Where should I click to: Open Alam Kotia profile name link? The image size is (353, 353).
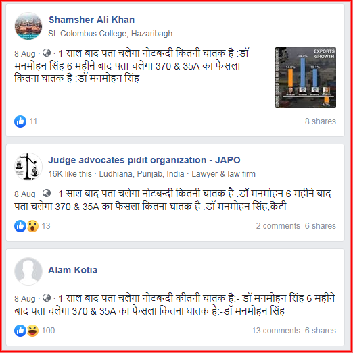pos(72,270)
